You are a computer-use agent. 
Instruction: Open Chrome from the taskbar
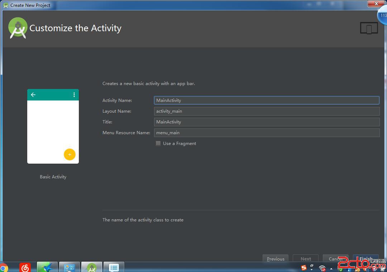[x=3, y=268]
